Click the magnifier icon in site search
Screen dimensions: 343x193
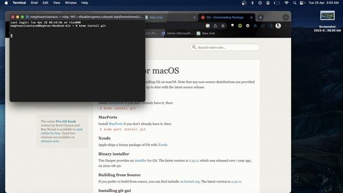[x=194, y=47]
